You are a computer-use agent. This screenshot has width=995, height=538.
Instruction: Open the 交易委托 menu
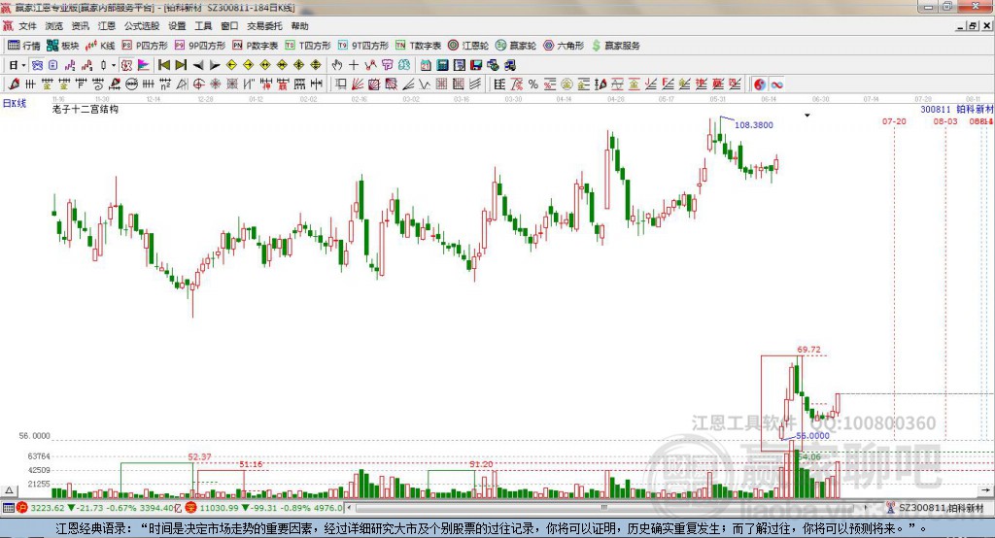(x=264, y=26)
